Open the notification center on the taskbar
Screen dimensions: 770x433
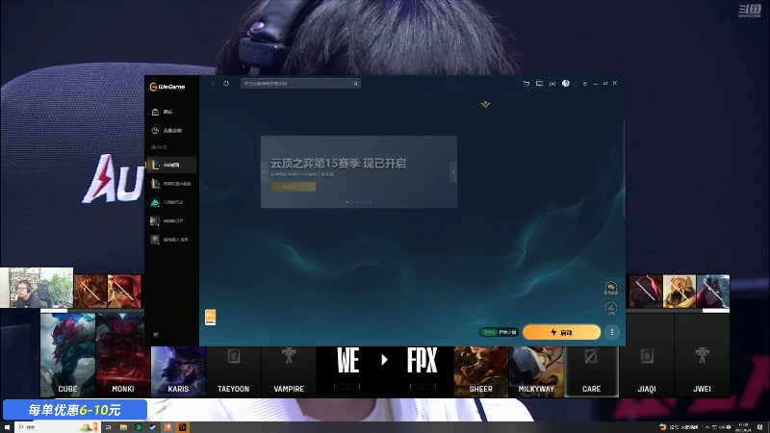pos(760,427)
